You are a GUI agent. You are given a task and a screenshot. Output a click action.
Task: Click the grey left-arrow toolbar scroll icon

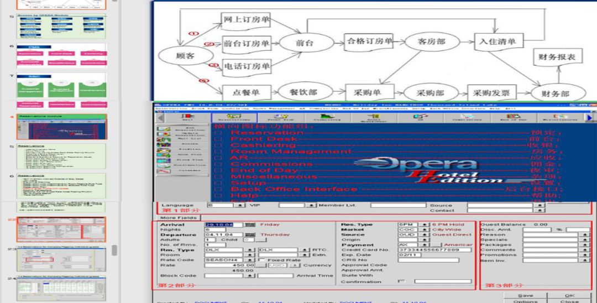pyautogui.click(x=160, y=118)
